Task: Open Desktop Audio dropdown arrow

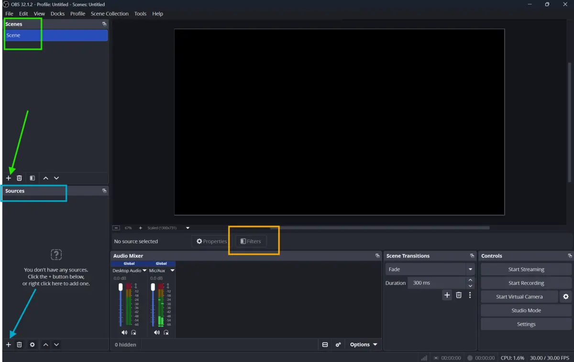Action: tap(144, 271)
